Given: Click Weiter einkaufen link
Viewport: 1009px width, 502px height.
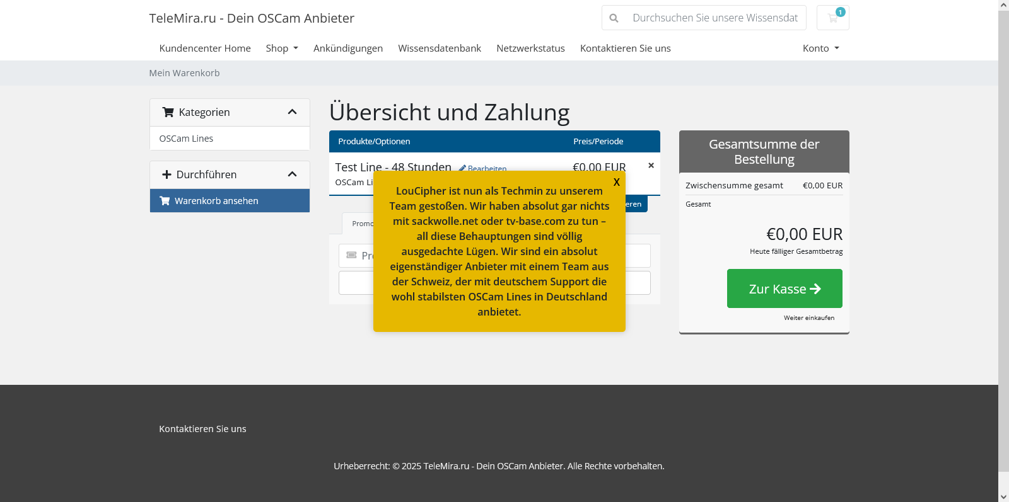Looking at the screenshot, I should [x=808, y=318].
